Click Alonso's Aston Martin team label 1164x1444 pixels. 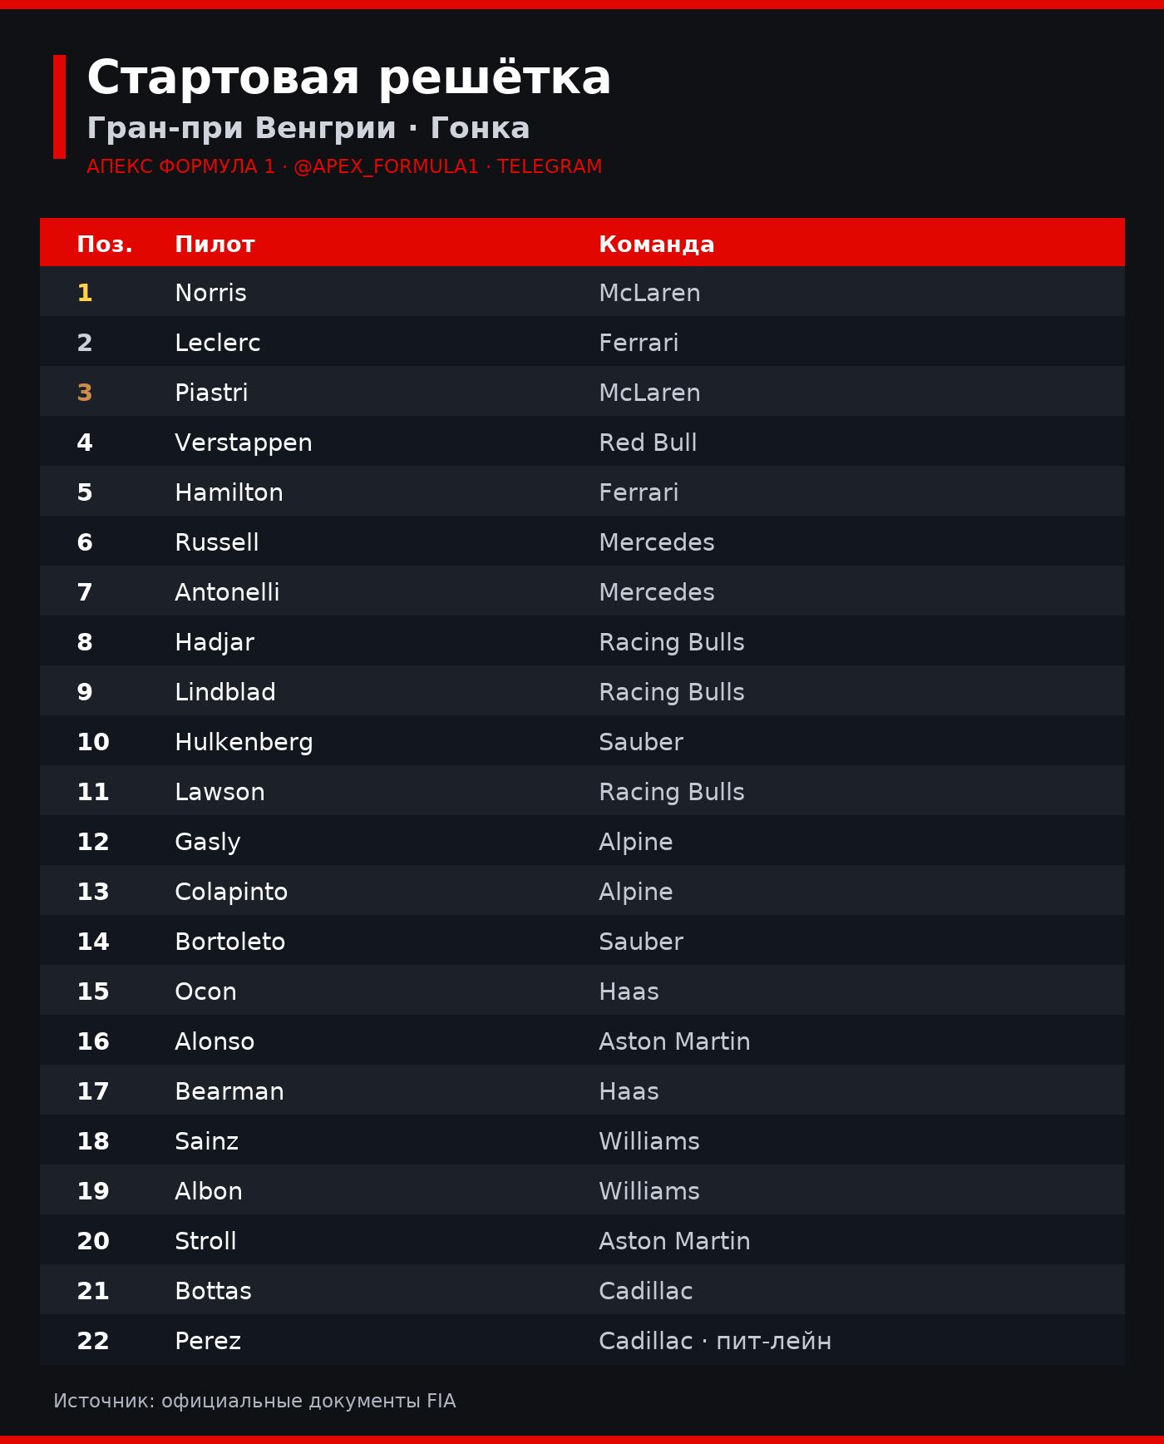(674, 1041)
